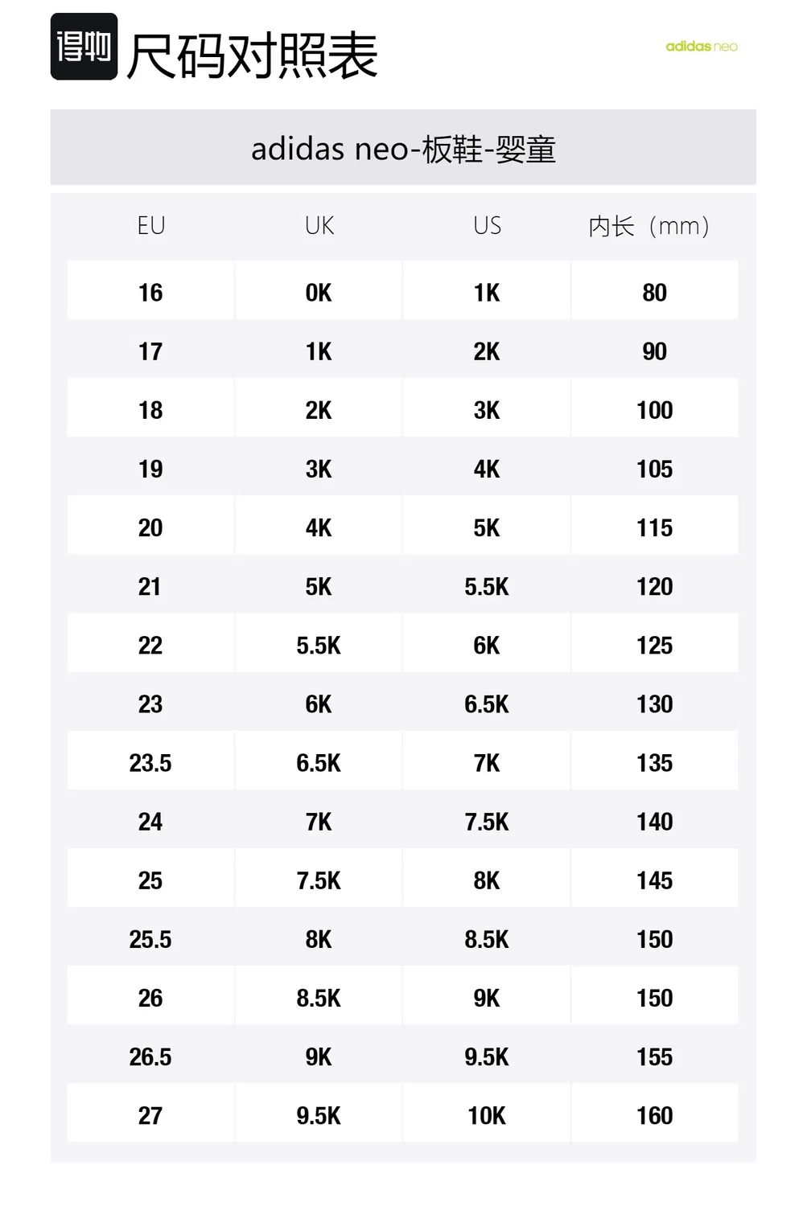807x1206 pixels.
Task: Click the EU size 25.5 cell
Action: pos(150,940)
